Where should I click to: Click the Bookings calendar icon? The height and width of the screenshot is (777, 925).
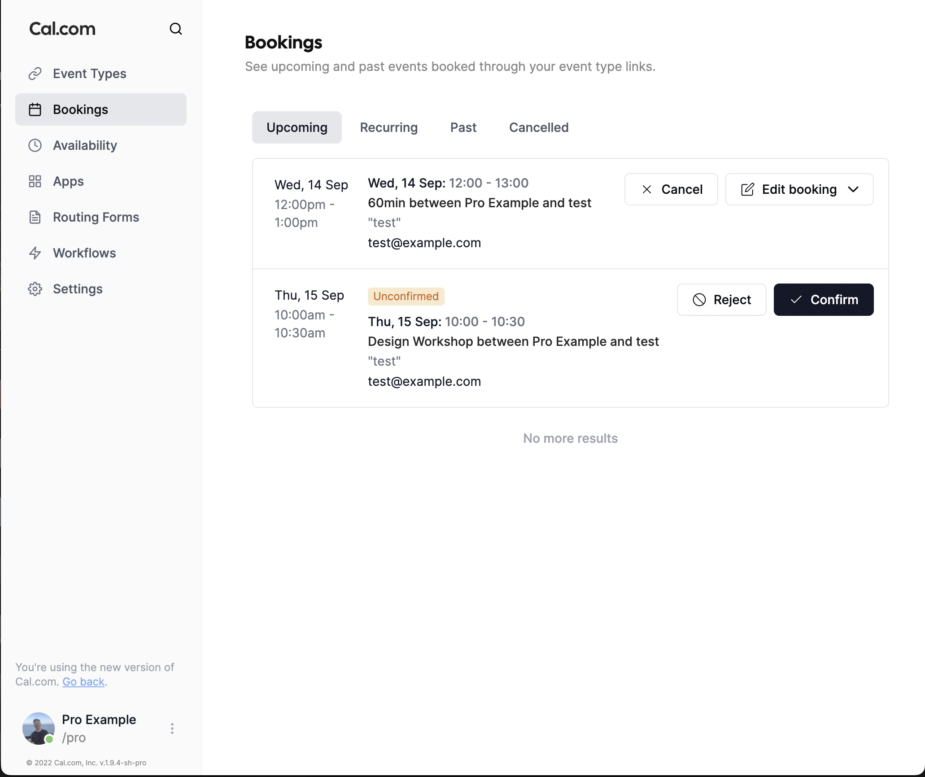pos(35,109)
